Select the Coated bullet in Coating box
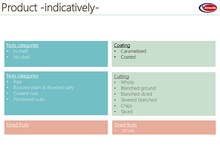The height and width of the screenshot is (165, 220). pos(128,57)
